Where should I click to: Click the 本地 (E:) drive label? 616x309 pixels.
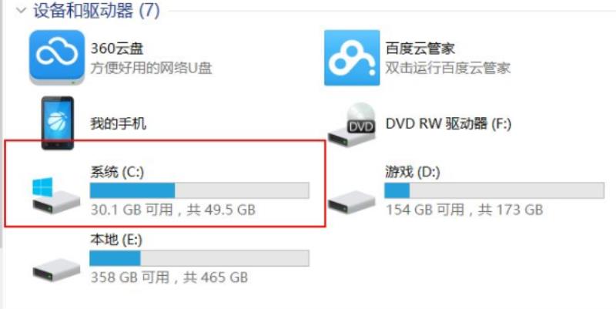pyautogui.click(x=116, y=240)
